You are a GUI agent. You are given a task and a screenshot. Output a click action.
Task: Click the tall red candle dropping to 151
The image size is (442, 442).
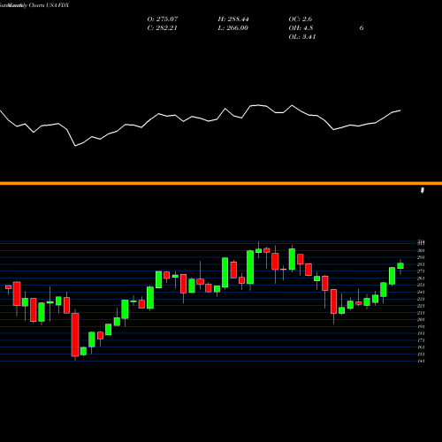(75, 335)
